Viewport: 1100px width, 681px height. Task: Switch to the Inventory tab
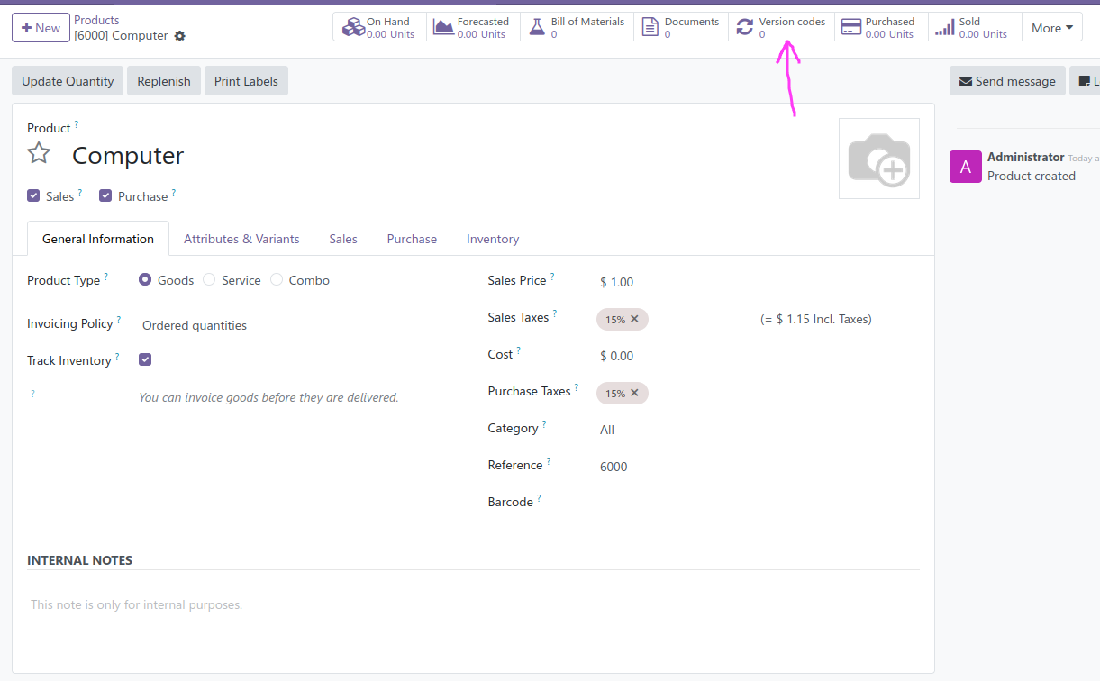[x=492, y=239]
